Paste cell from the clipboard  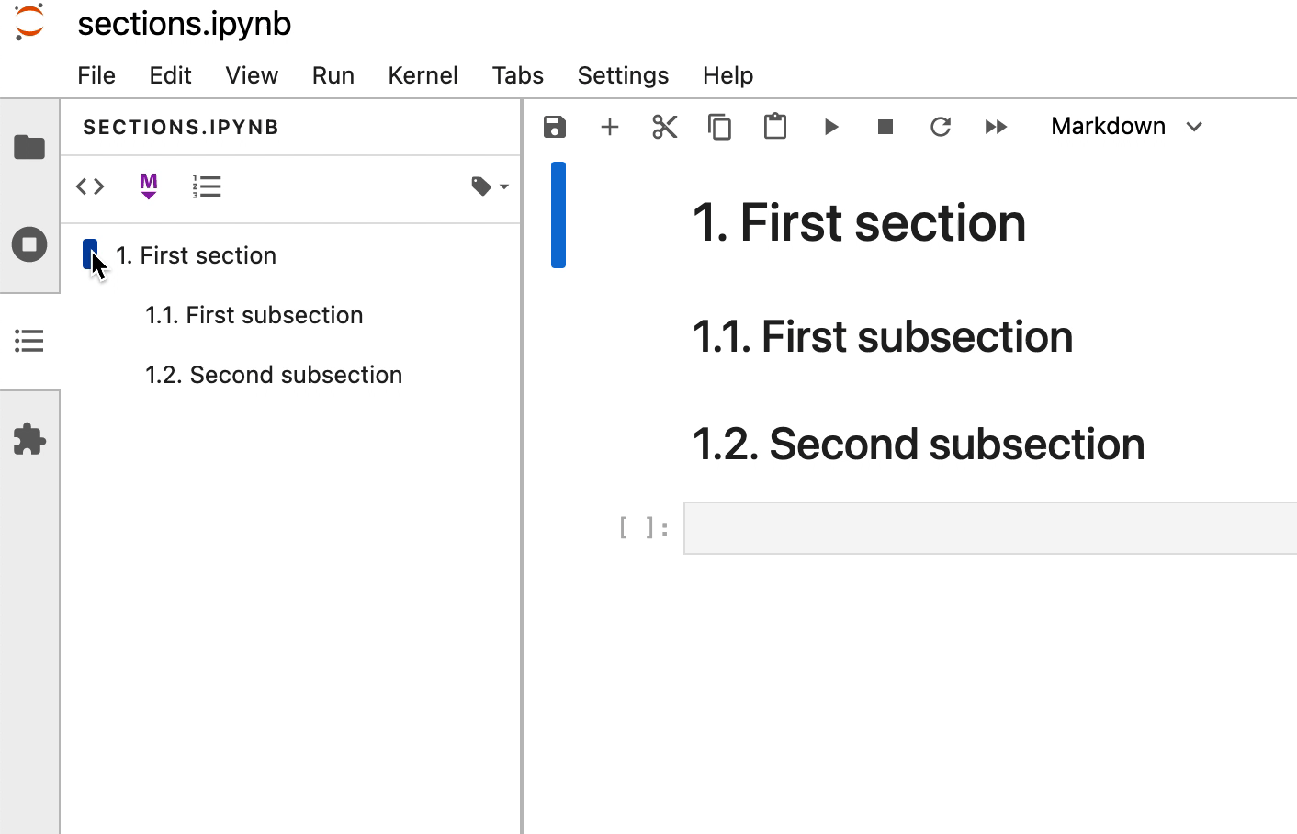point(775,127)
